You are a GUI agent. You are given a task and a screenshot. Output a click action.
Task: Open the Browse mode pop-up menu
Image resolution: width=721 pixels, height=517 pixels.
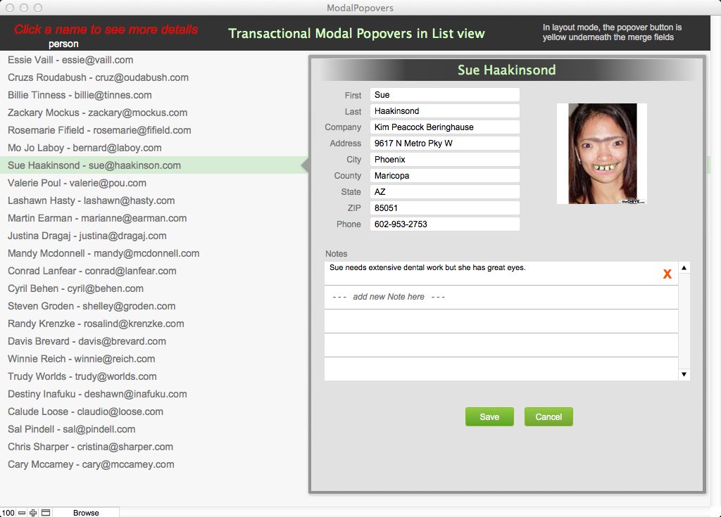point(86,513)
